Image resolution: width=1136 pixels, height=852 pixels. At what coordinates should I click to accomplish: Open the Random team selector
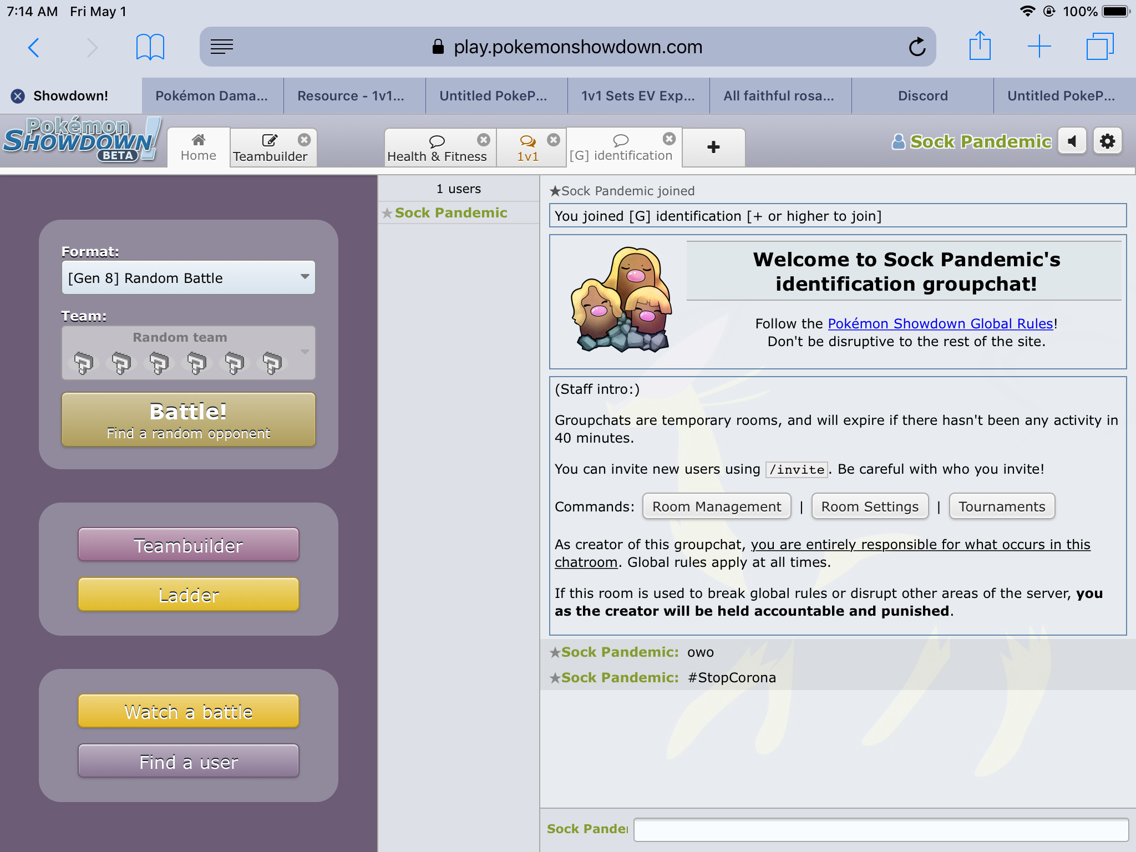coord(189,353)
